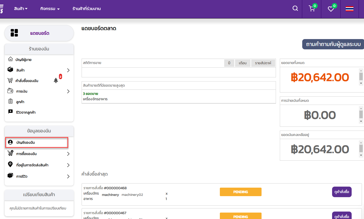Switch sales statistics to รายสัปดาห์ tab
This screenshot has height=219, width=364.
click(263, 63)
